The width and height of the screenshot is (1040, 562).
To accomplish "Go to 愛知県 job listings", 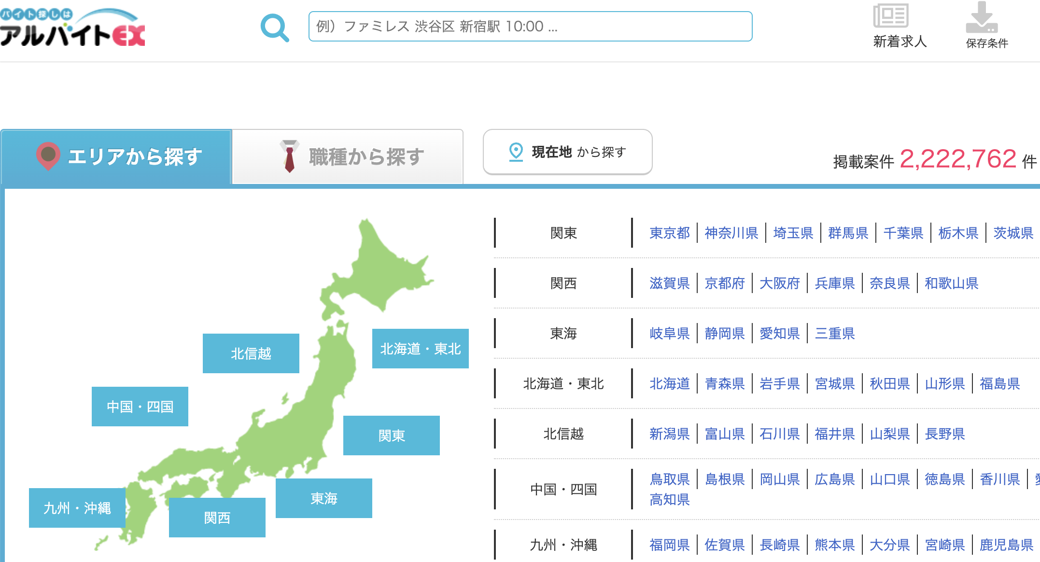I will point(779,334).
